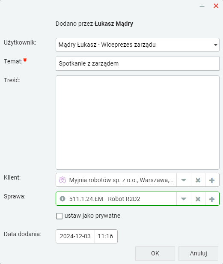Select the Sprawa value 511.1.24.ŁM - Robot R2D2
Image resolution: width=223 pixels, height=264 pixels.
point(104,199)
